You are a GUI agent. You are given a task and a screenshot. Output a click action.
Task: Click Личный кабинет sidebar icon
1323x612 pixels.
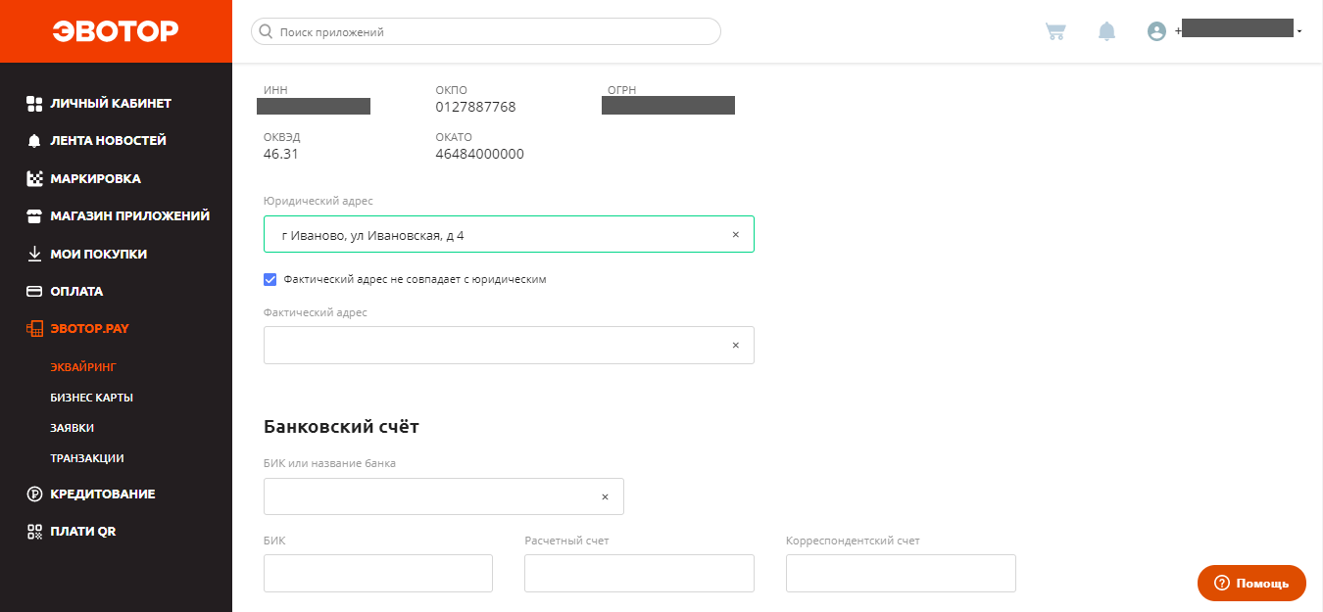[x=34, y=103]
